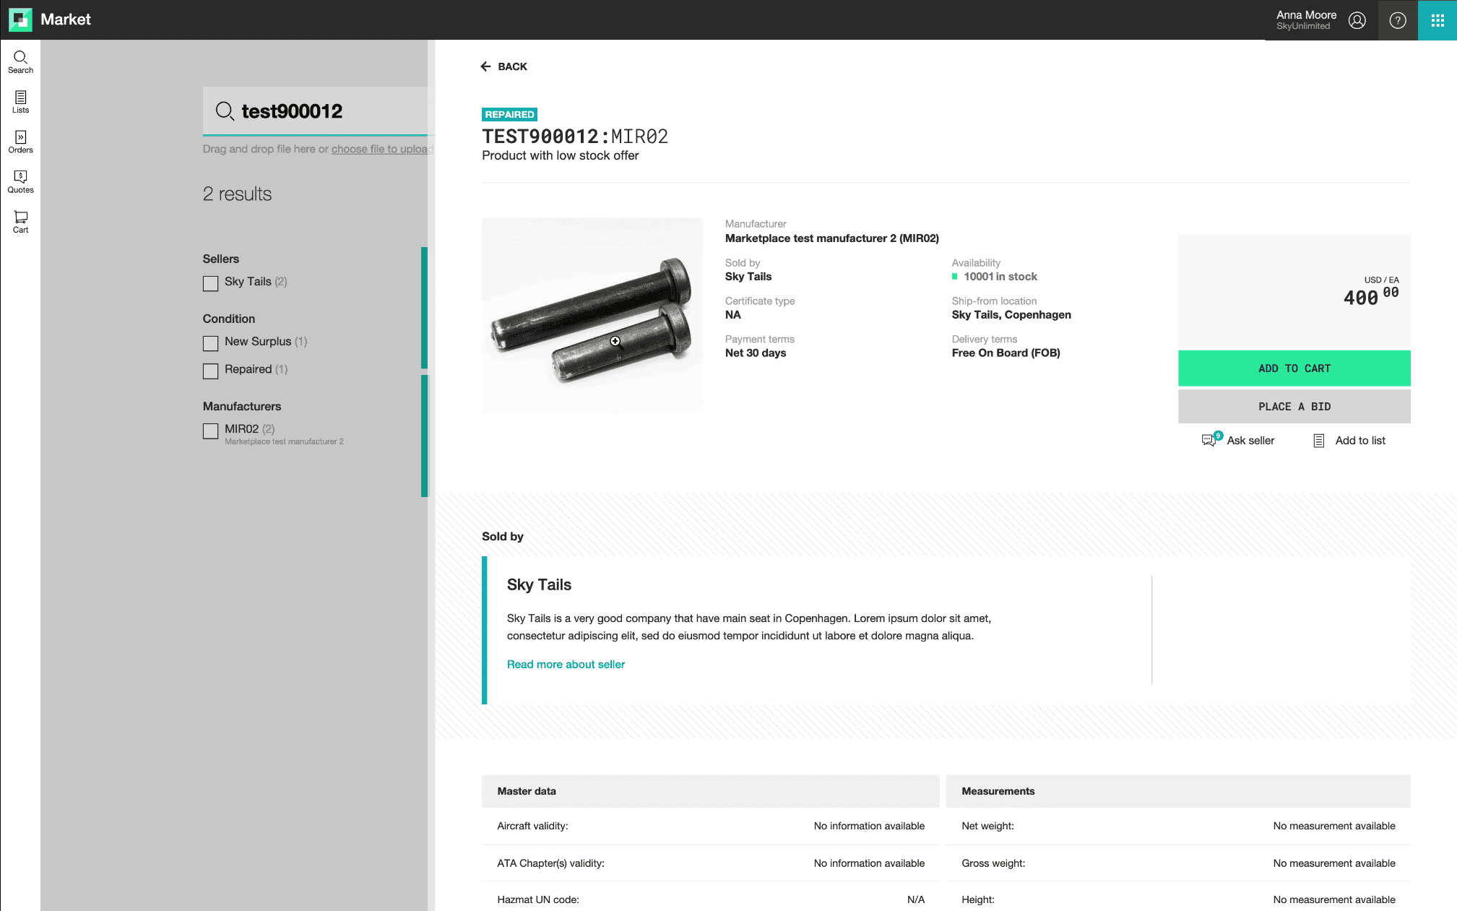Tick the MIR02 manufacturer checkbox

[210, 431]
